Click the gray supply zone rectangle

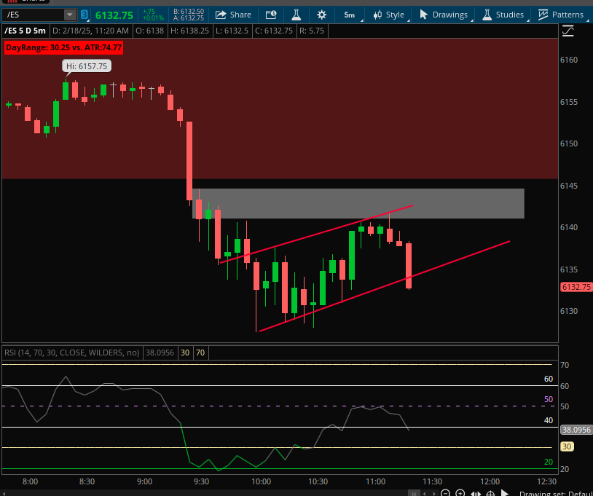[358, 203]
